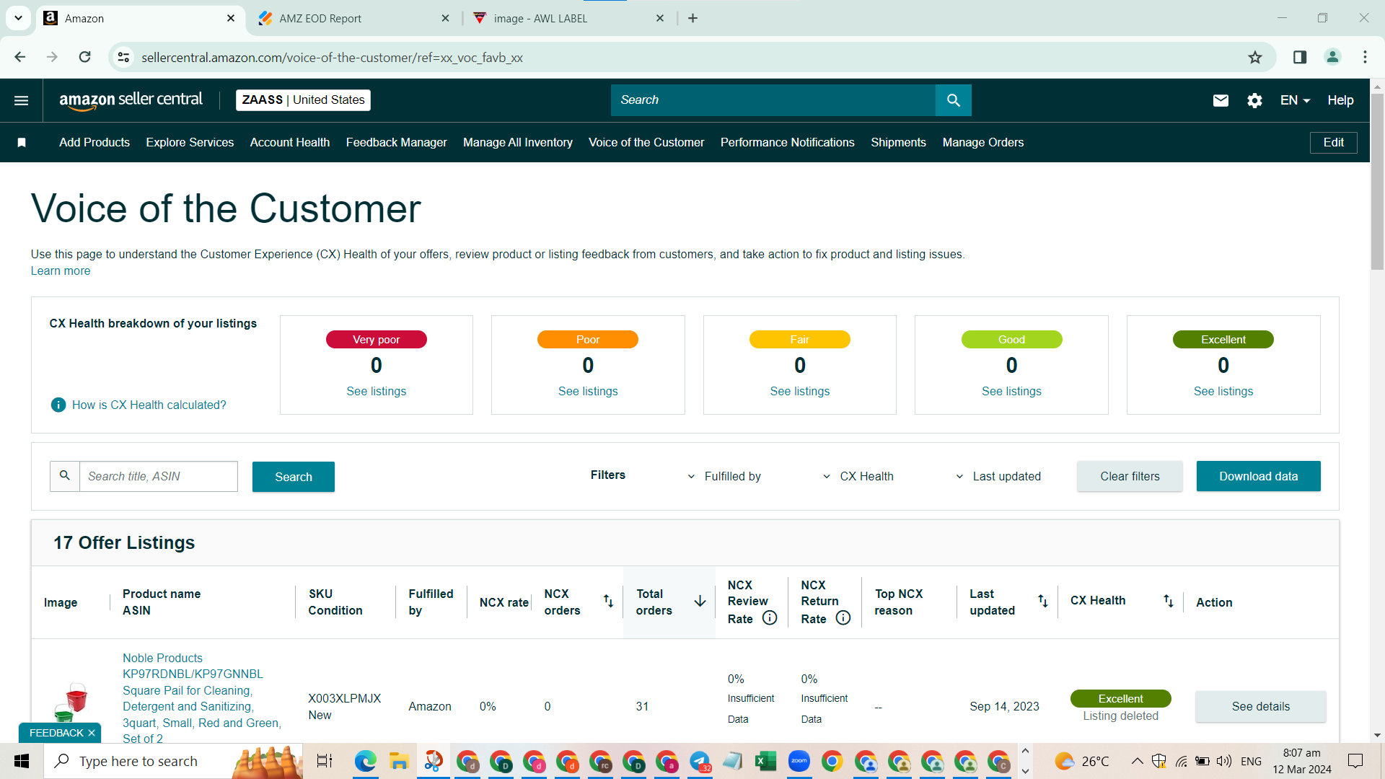Viewport: 1385px width, 779px height.
Task: Sort by NCX orders arrows
Action: coord(608,601)
